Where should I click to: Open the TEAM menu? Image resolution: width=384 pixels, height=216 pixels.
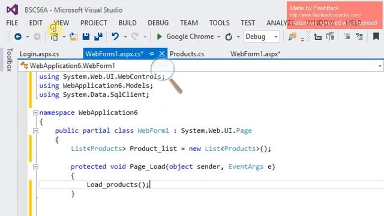189,23
